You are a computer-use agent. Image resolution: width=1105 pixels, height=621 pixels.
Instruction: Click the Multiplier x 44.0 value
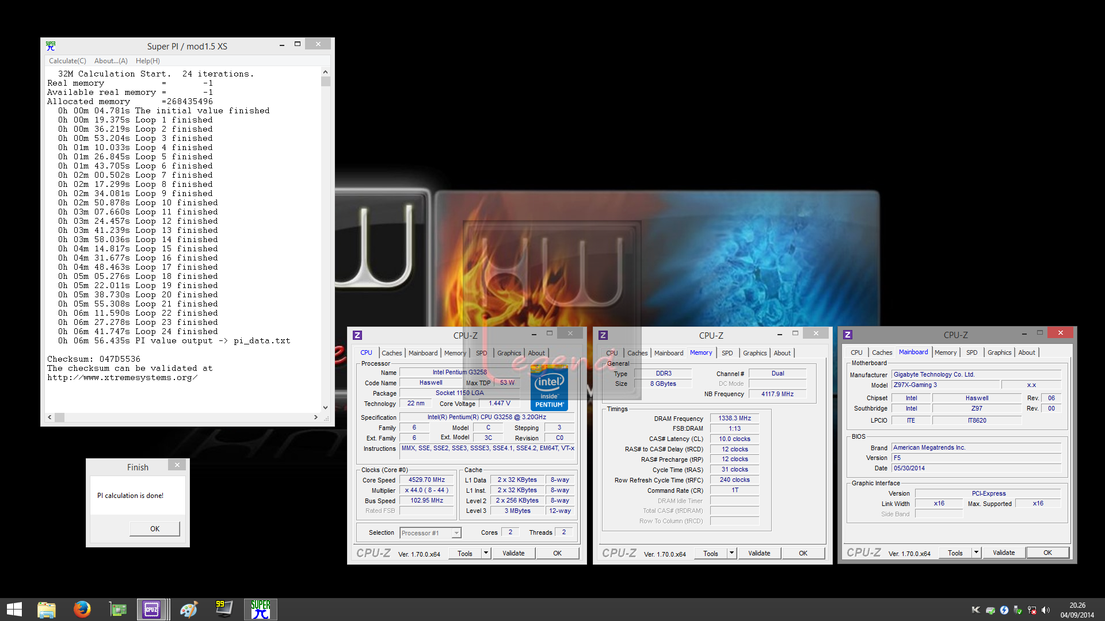coord(426,490)
